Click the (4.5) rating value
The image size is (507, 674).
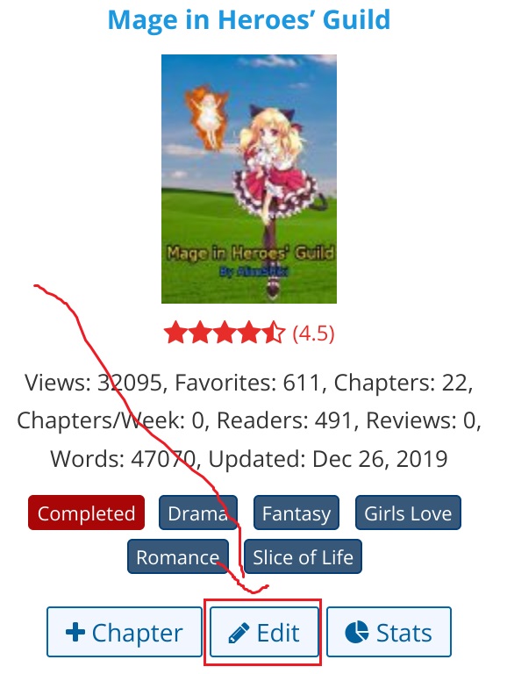(x=313, y=333)
